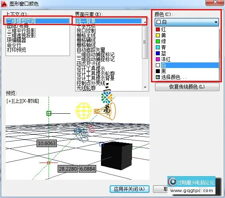
Task: Choose 黄 (yellow) in the color list
Action: 187,35
